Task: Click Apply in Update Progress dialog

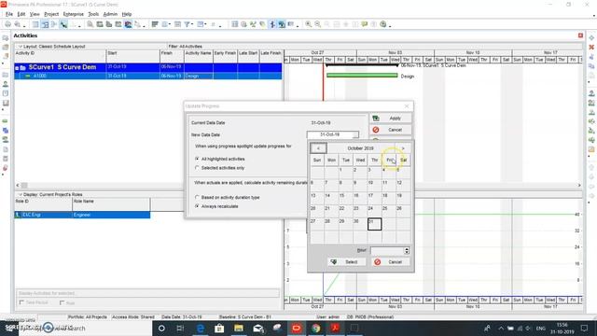Action: point(390,119)
